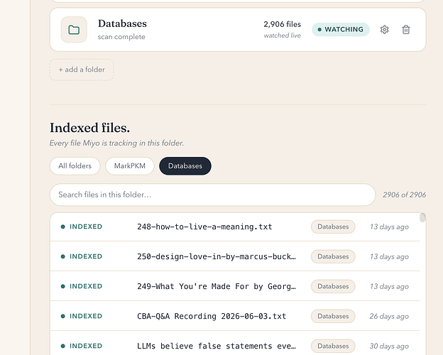
Task: Open settings gear for Databases folder
Action: (x=384, y=29)
